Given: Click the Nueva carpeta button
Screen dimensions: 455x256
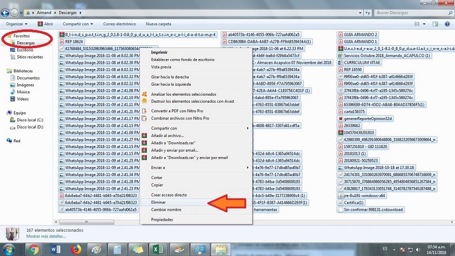Looking at the screenshot, I should coord(158,24).
